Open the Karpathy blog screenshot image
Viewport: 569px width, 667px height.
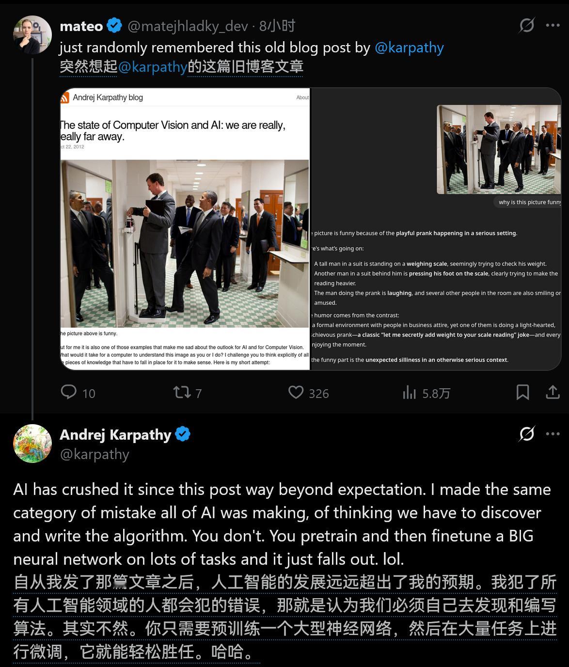(185, 229)
